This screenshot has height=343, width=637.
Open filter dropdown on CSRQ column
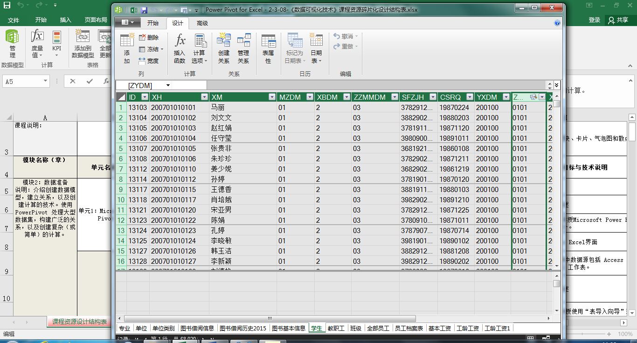pos(469,97)
